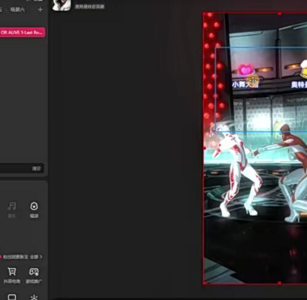Expand the 全部 chevron link
This screenshot has width=307, height=300.
[x=36, y=256]
